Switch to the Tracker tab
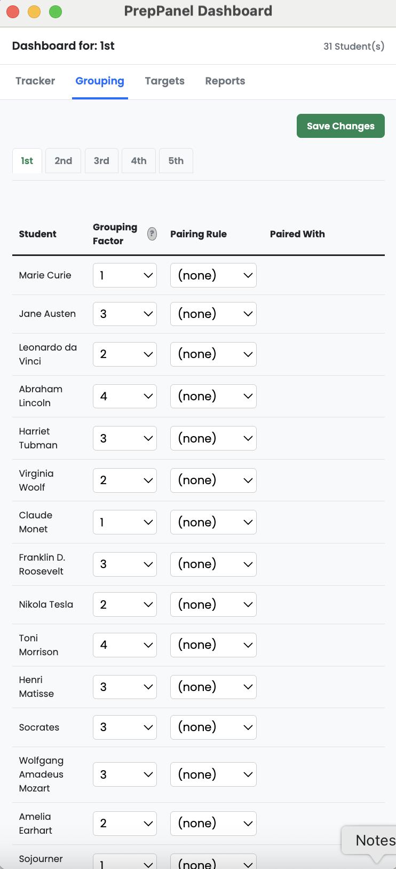 pyautogui.click(x=35, y=81)
